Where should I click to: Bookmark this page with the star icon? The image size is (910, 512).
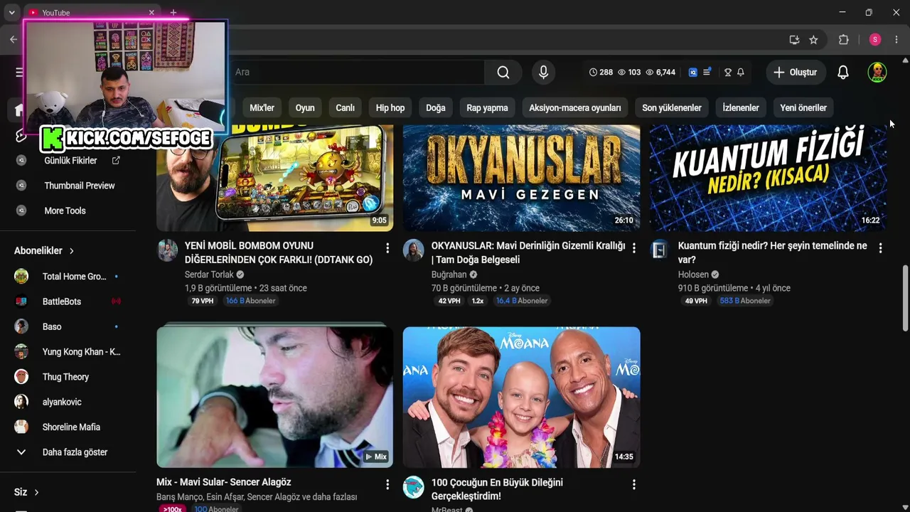[x=814, y=40]
